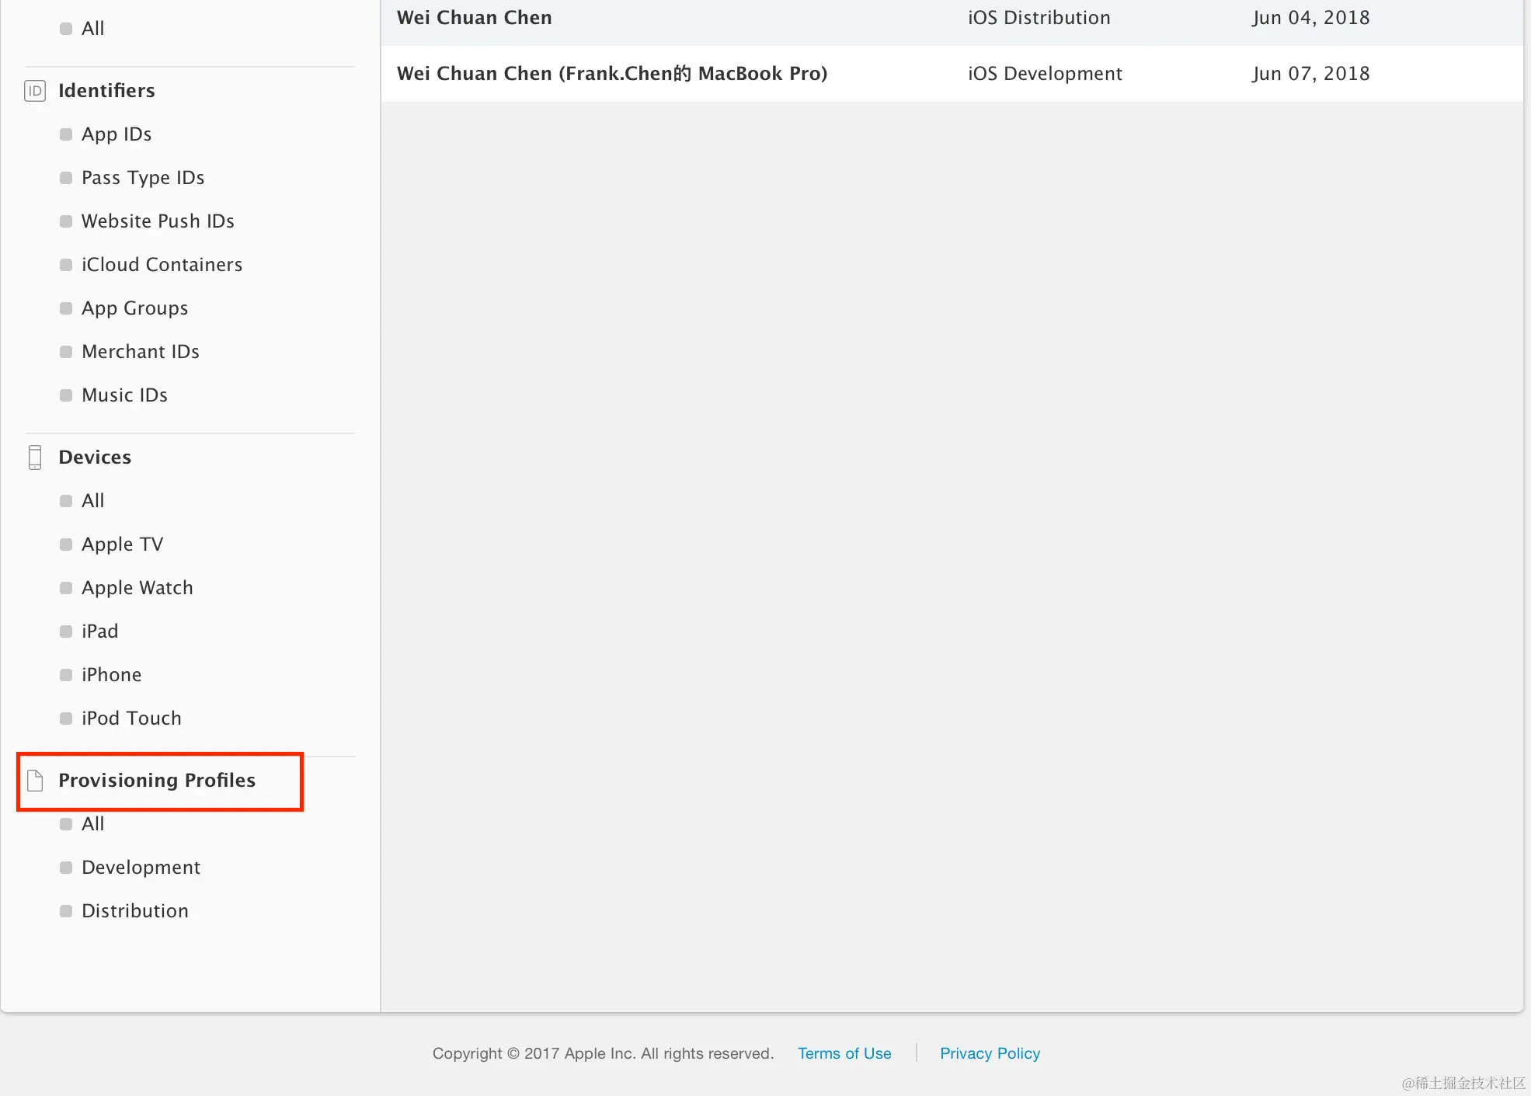Select iCloud Containers in the sidebar
This screenshot has width=1531, height=1096.
(x=162, y=265)
